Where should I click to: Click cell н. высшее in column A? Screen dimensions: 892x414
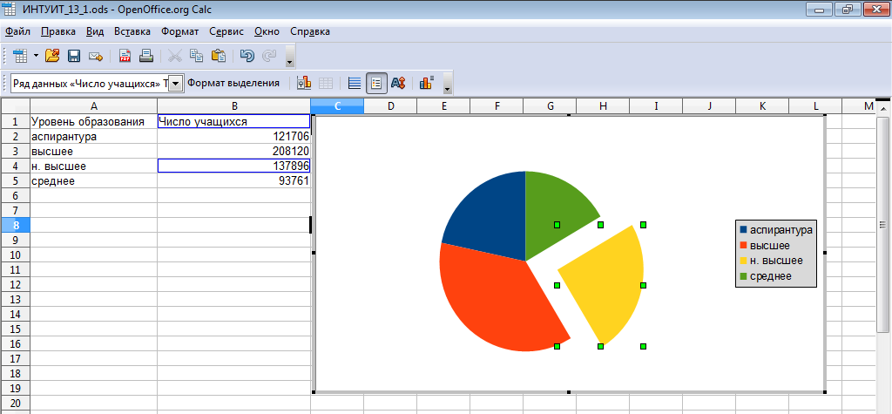tap(94, 166)
